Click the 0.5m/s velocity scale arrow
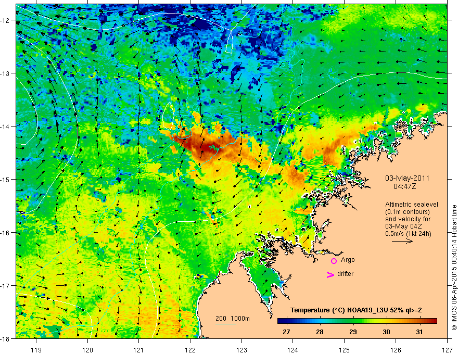Screen dimensions: 458x354 tap(402, 241)
